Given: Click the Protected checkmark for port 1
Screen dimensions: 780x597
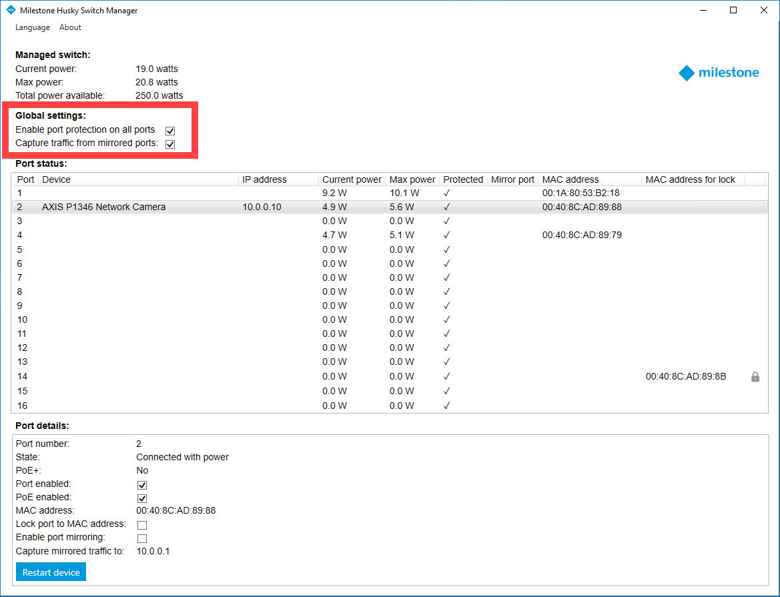Looking at the screenshot, I should [x=446, y=193].
